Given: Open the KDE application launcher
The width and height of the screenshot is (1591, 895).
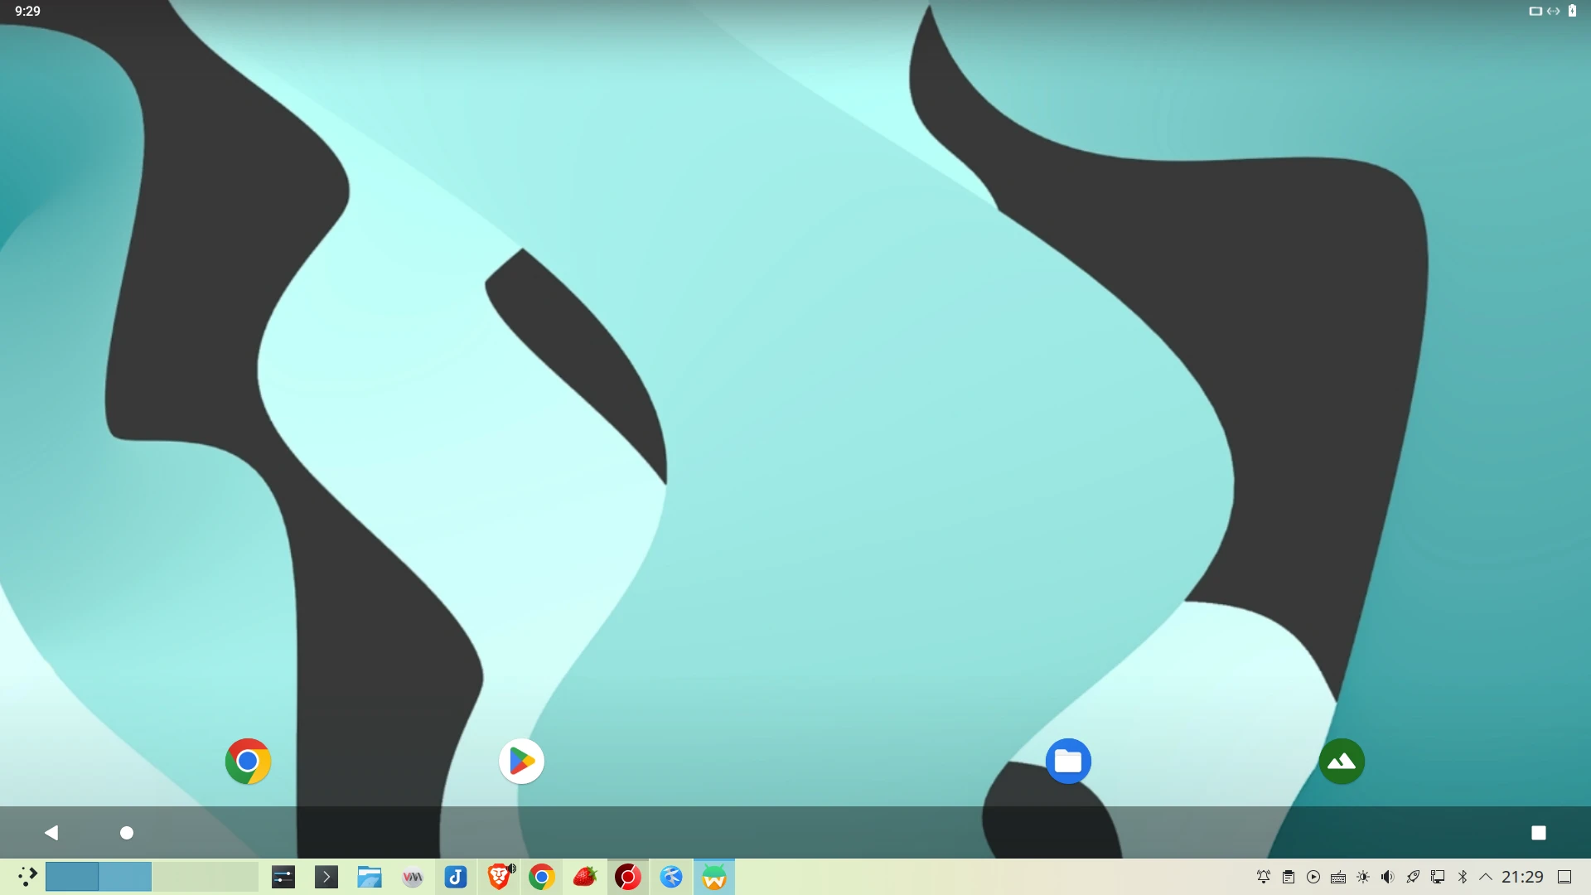Looking at the screenshot, I should (x=27, y=877).
